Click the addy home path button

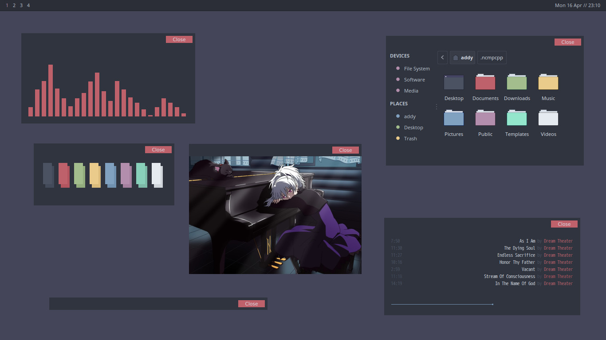click(x=462, y=58)
